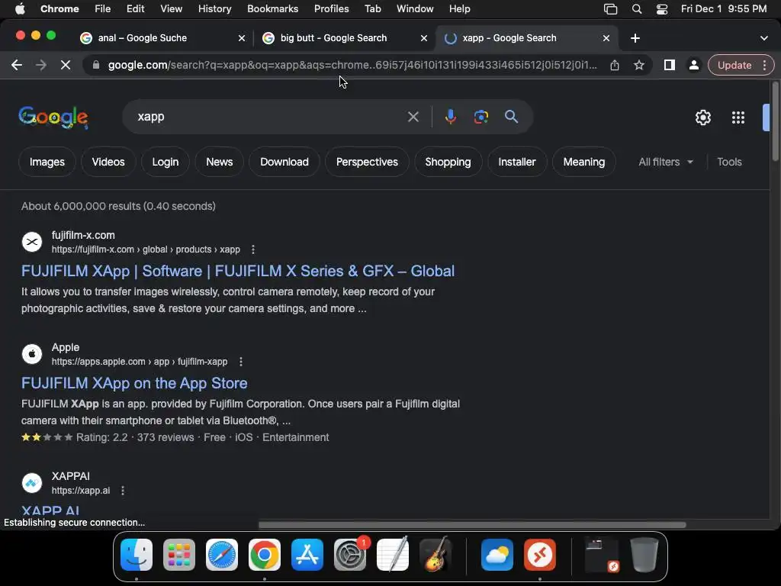Screen dimensions: 781x586
Task: Click the forward navigation arrow
Action: coord(41,66)
